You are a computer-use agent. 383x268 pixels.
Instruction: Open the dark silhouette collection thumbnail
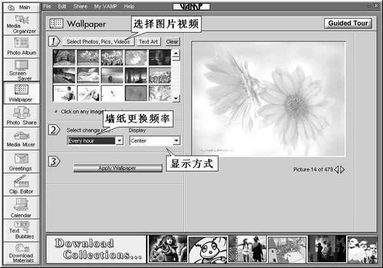[327, 249]
